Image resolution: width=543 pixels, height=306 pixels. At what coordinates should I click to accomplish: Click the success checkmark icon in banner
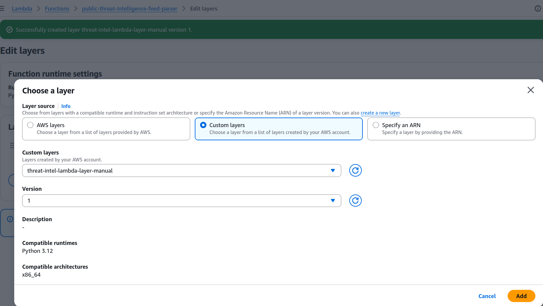click(10, 30)
